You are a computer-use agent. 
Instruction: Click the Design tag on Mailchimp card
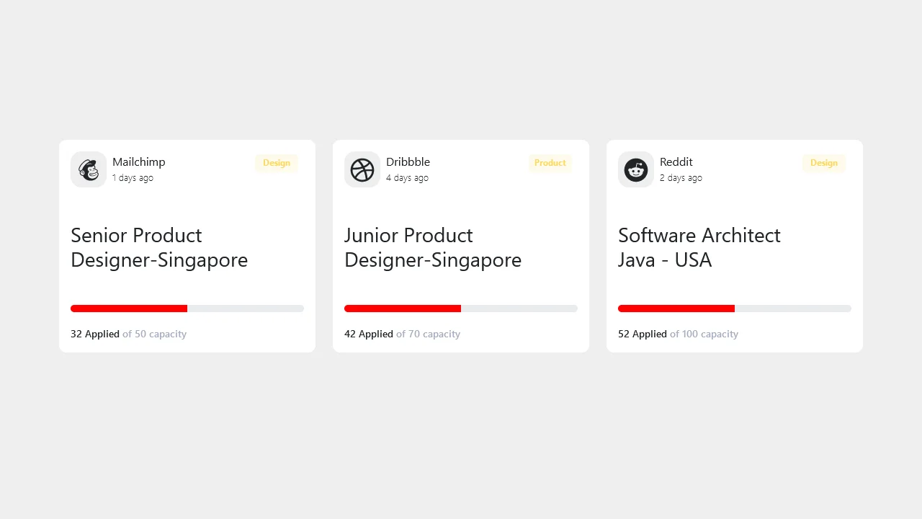tap(277, 163)
